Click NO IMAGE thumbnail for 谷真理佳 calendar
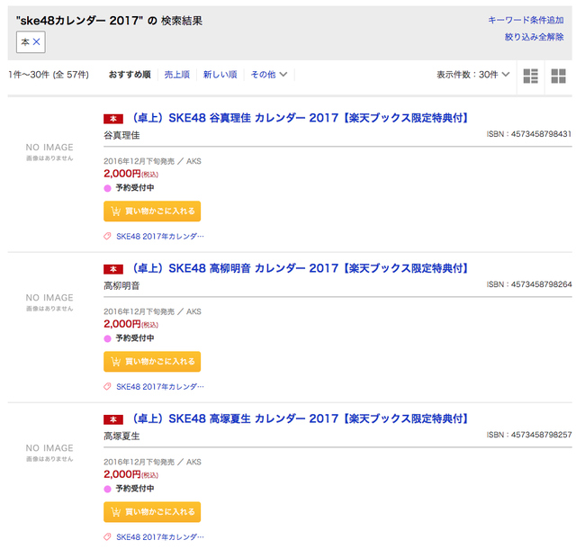The width and height of the screenshot is (576, 549). pyautogui.click(x=49, y=152)
